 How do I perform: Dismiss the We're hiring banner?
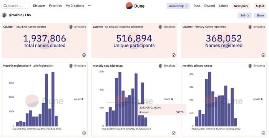pyautogui.click(x=186, y=6)
